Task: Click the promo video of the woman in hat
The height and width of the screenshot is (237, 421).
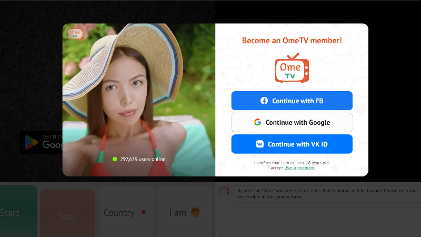Action: click(139, 100)
